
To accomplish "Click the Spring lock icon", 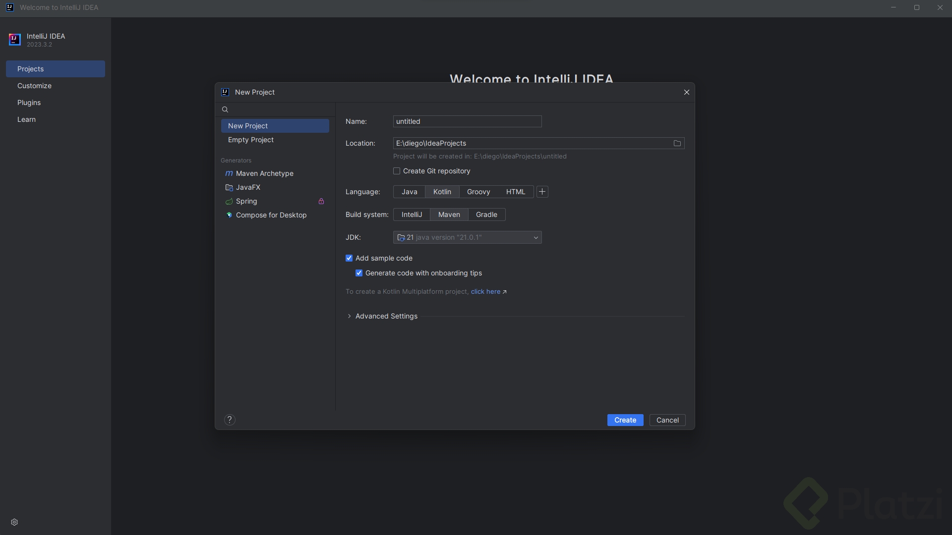I will click(x=321, y=201).
